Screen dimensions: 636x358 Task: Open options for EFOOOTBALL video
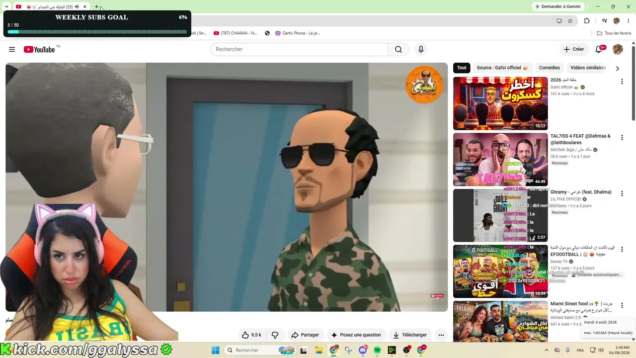[622, 250]
